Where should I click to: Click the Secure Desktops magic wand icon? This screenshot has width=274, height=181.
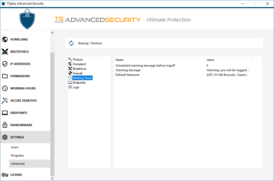5,101
